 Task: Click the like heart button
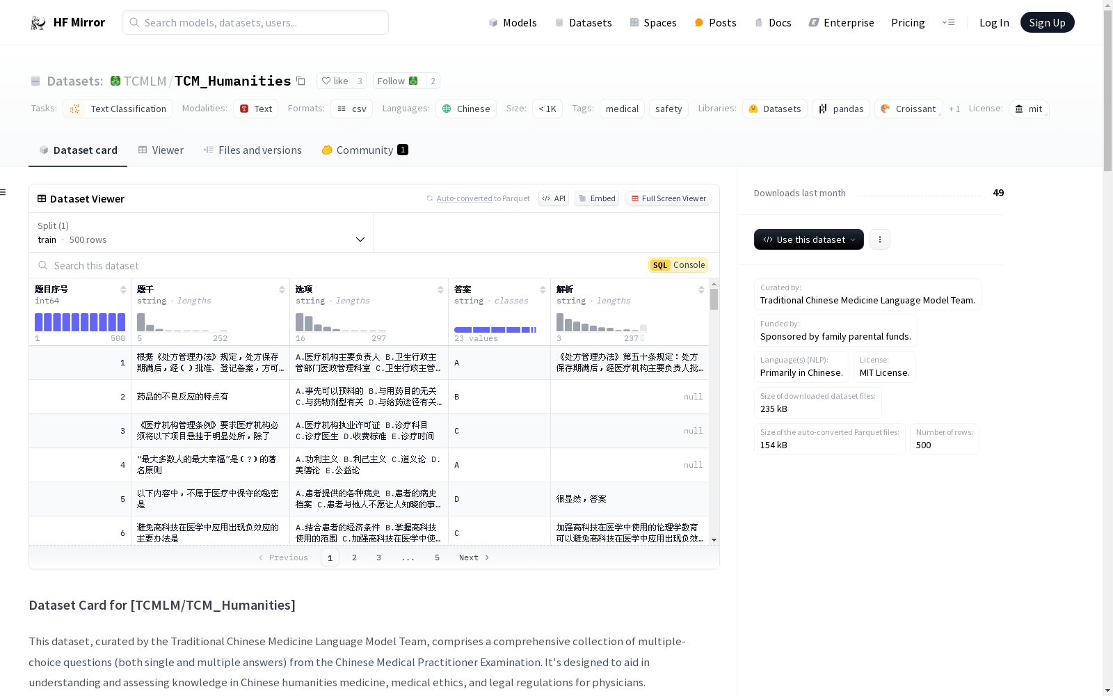click(335, 81)
